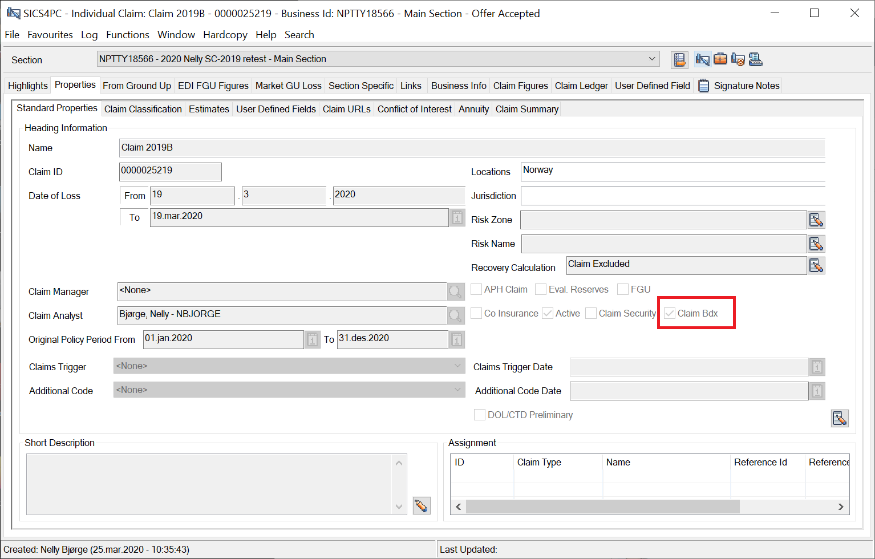This screenshot has height=559, width=875.
Task: Expand the Additional Code dropdown
Action: [457, 390]
